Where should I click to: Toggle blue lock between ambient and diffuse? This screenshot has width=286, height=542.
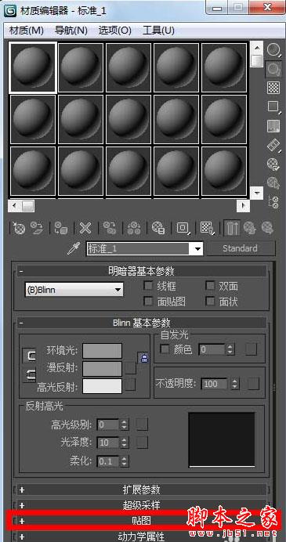click(144, 358)
